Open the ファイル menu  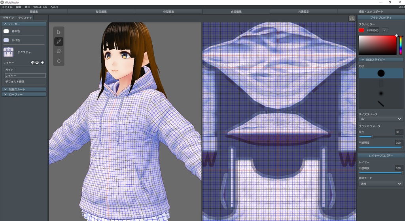tap(7, 7)
